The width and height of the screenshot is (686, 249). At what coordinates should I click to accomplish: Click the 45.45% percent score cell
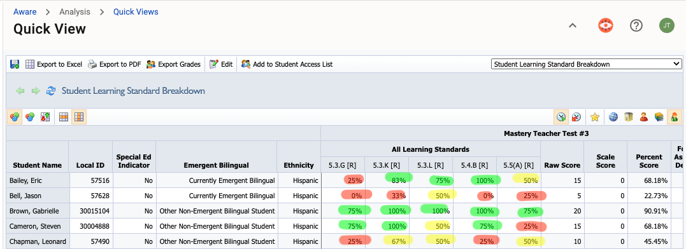[649, 241]
